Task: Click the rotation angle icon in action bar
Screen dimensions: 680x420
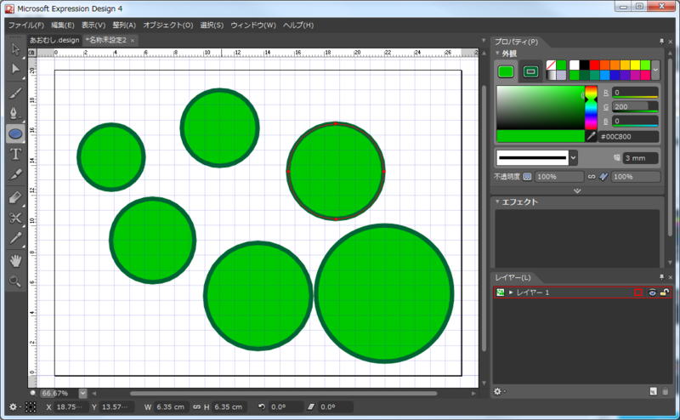Action: pyautogui.click(x=262, y=407)
